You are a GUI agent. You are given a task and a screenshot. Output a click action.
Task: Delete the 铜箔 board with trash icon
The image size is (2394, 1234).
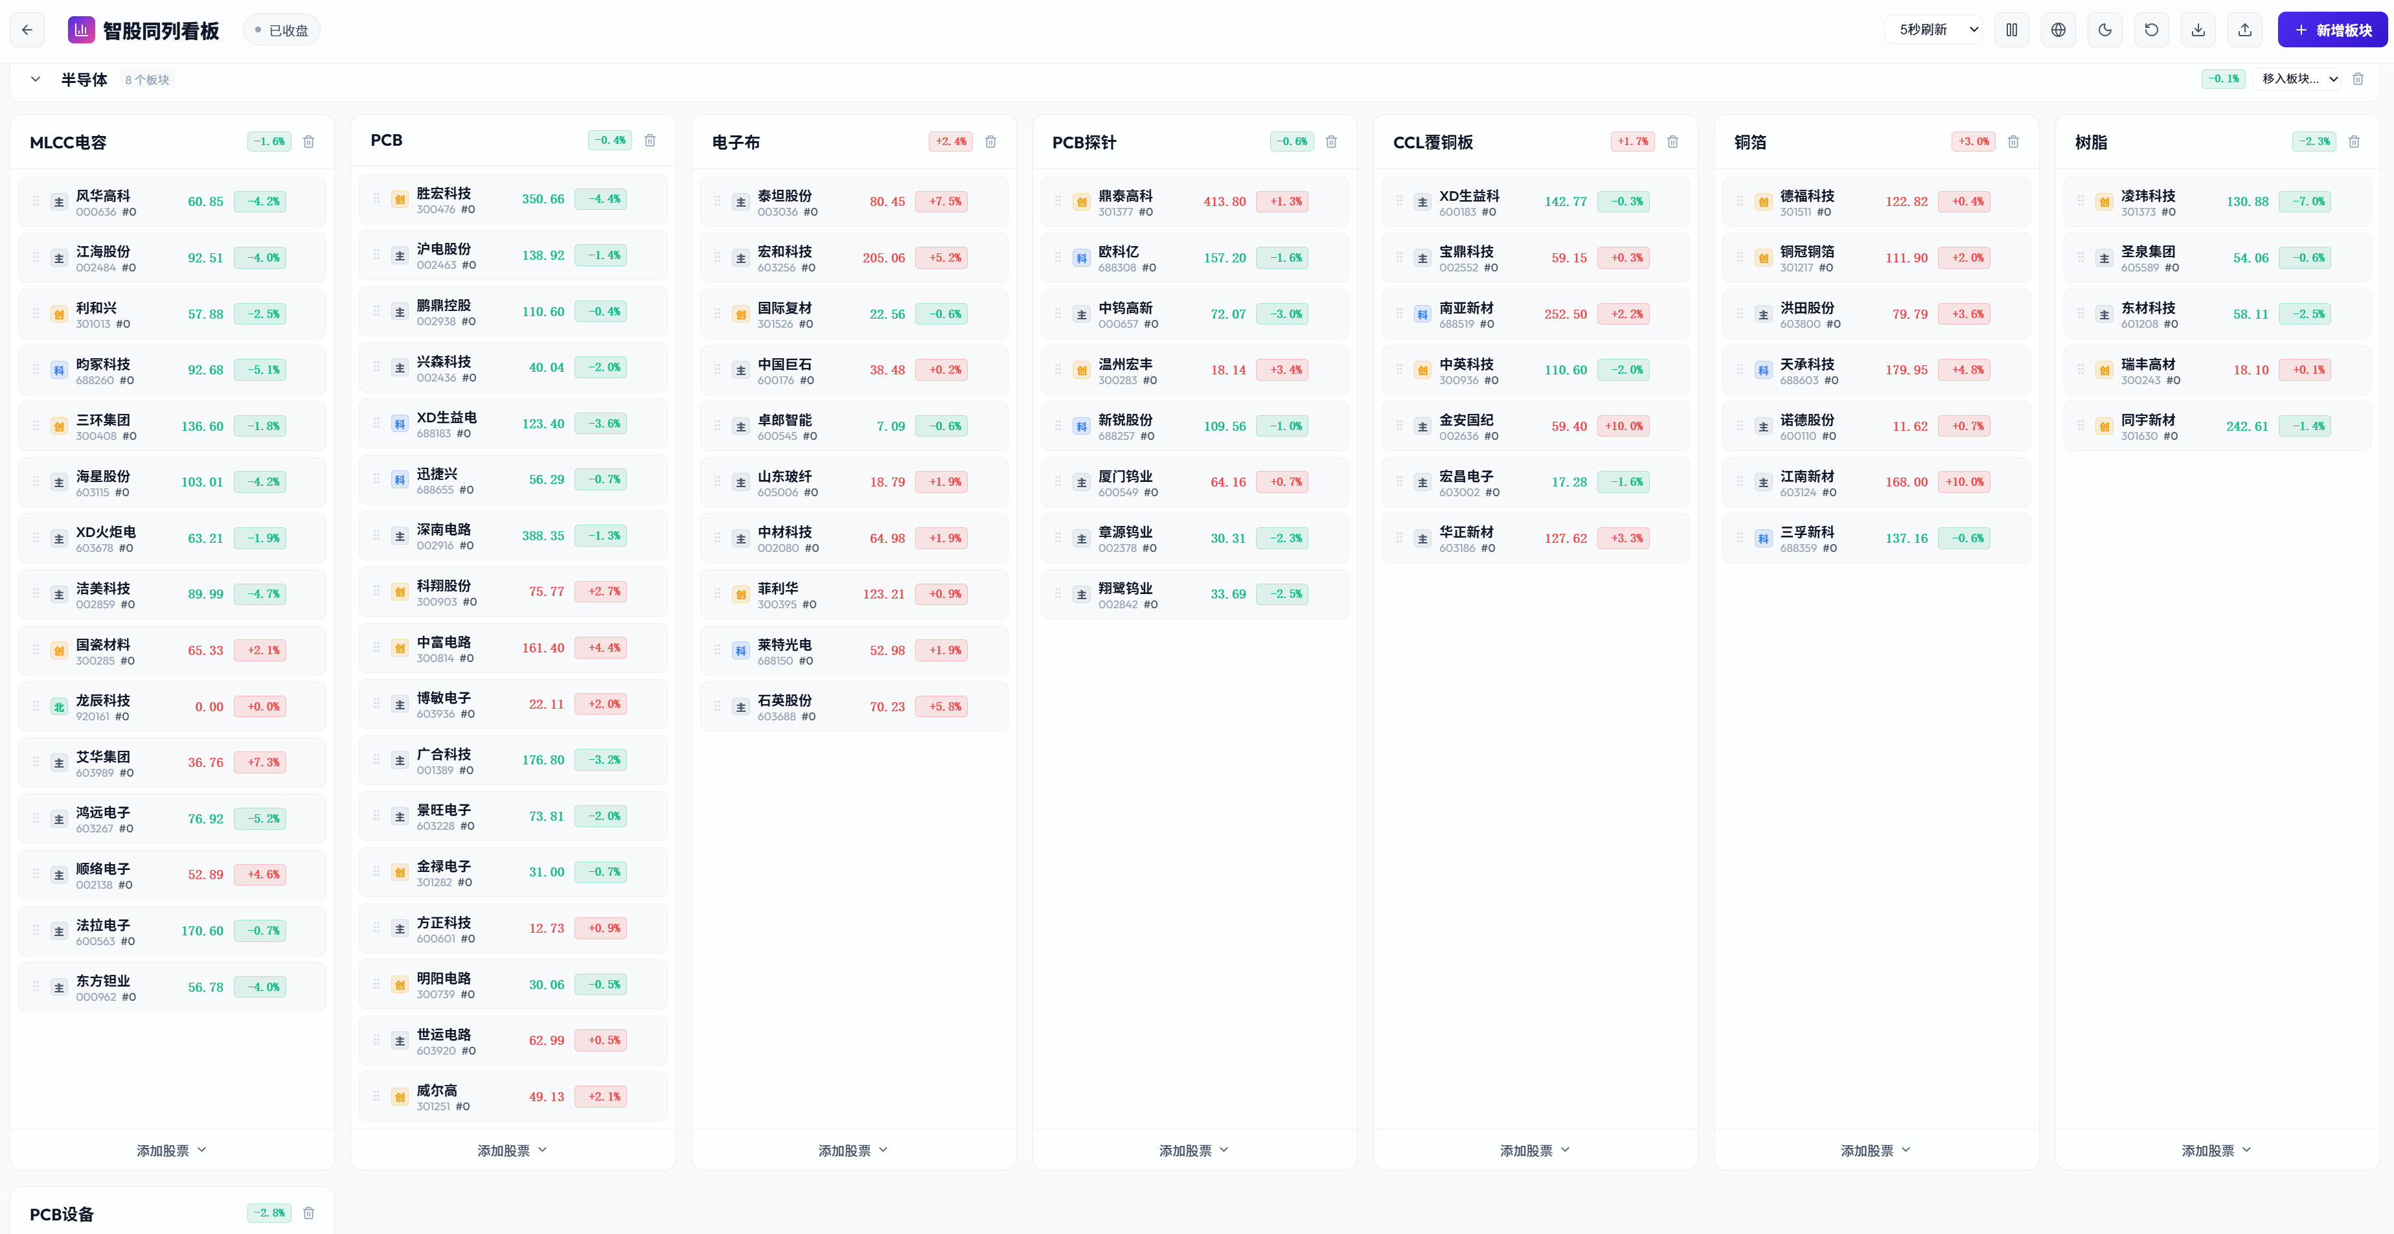[x=2013, y=141]
